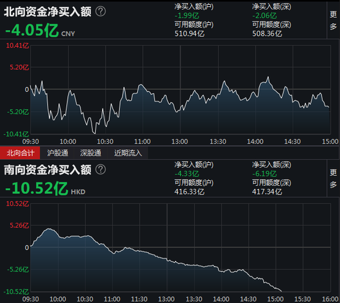Select the 北向合计 tab
Image resolution: width=340 pixels, height=303 pixels.
pyautogui.click(x=20, y=153)
